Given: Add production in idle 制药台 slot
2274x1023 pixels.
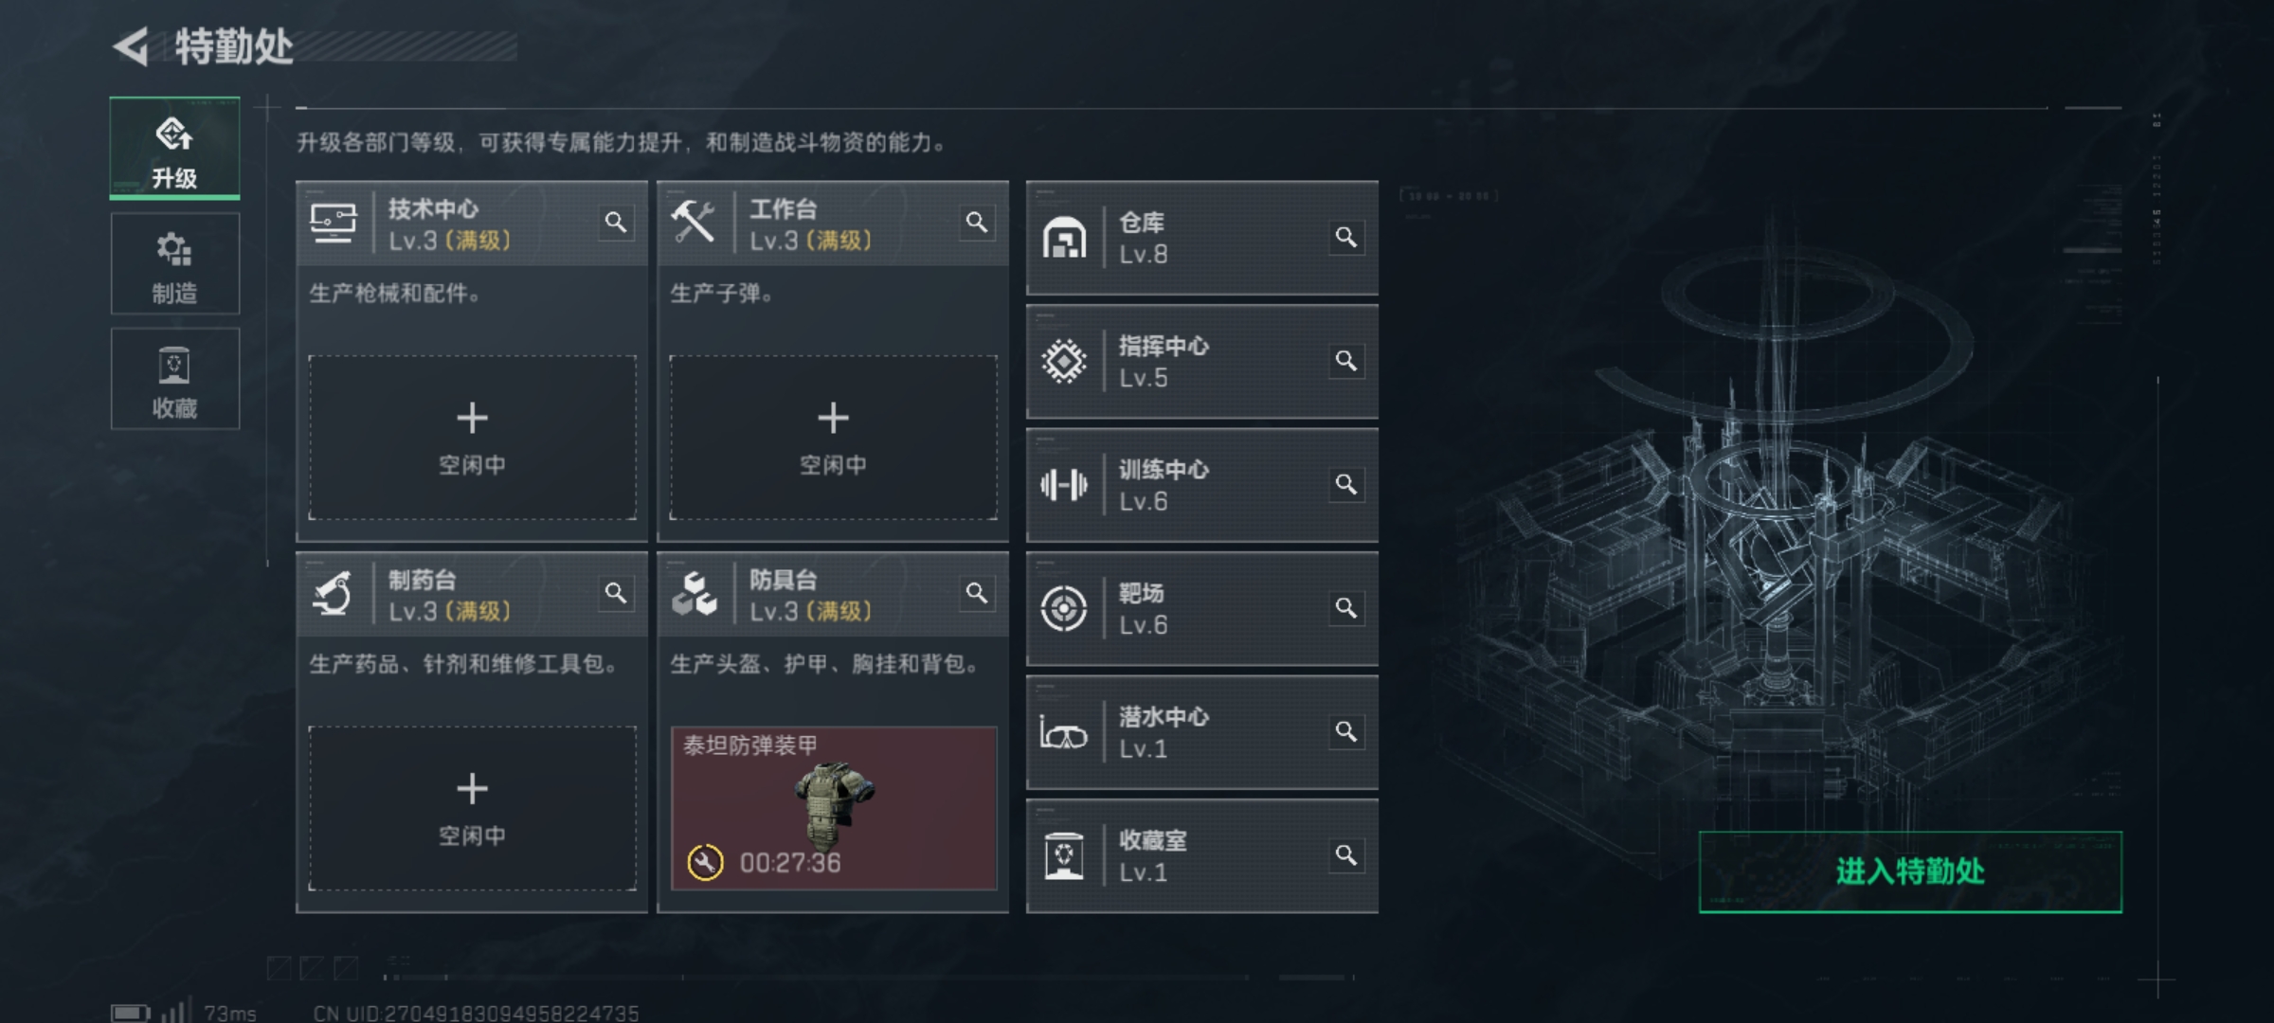Looking at the screenshot, I should coord(472,808).
